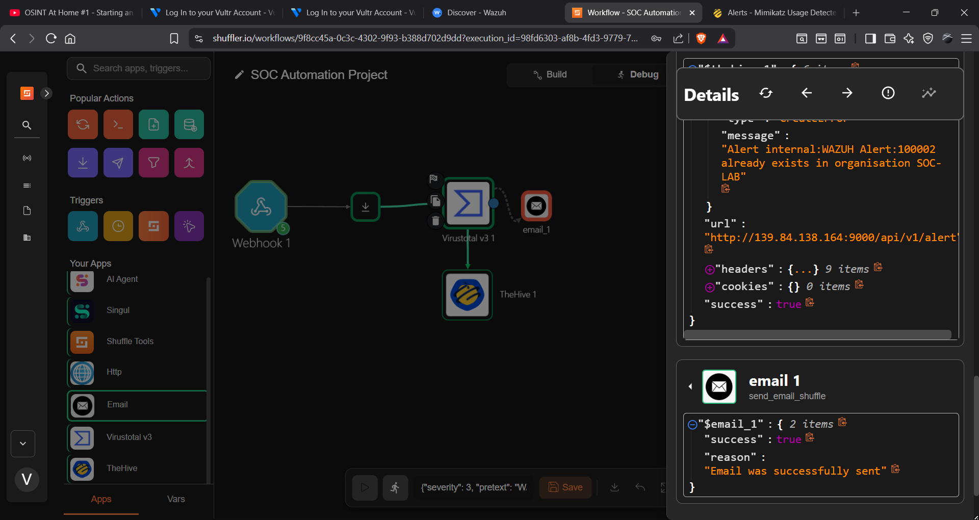Choose Shuffle Tools app
The width and height of the screenshot is (979, 520).
tap(137, 342)
